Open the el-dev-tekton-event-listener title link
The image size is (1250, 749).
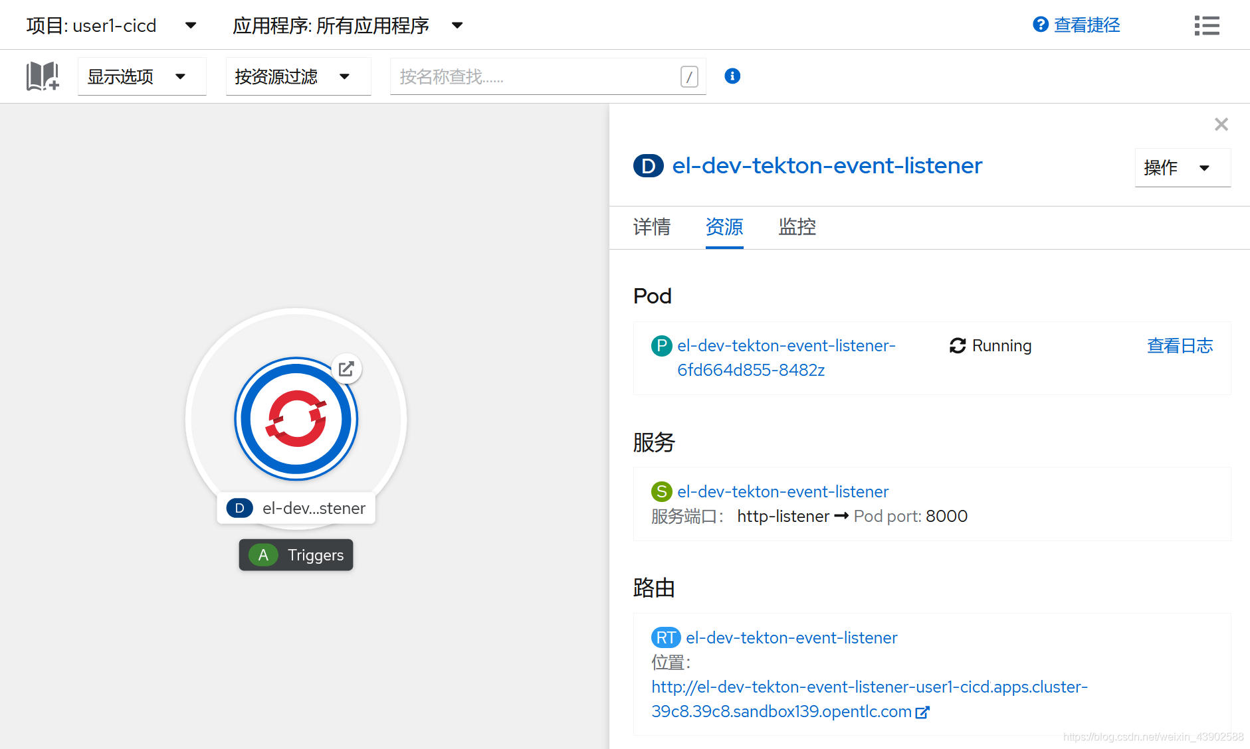827,165
